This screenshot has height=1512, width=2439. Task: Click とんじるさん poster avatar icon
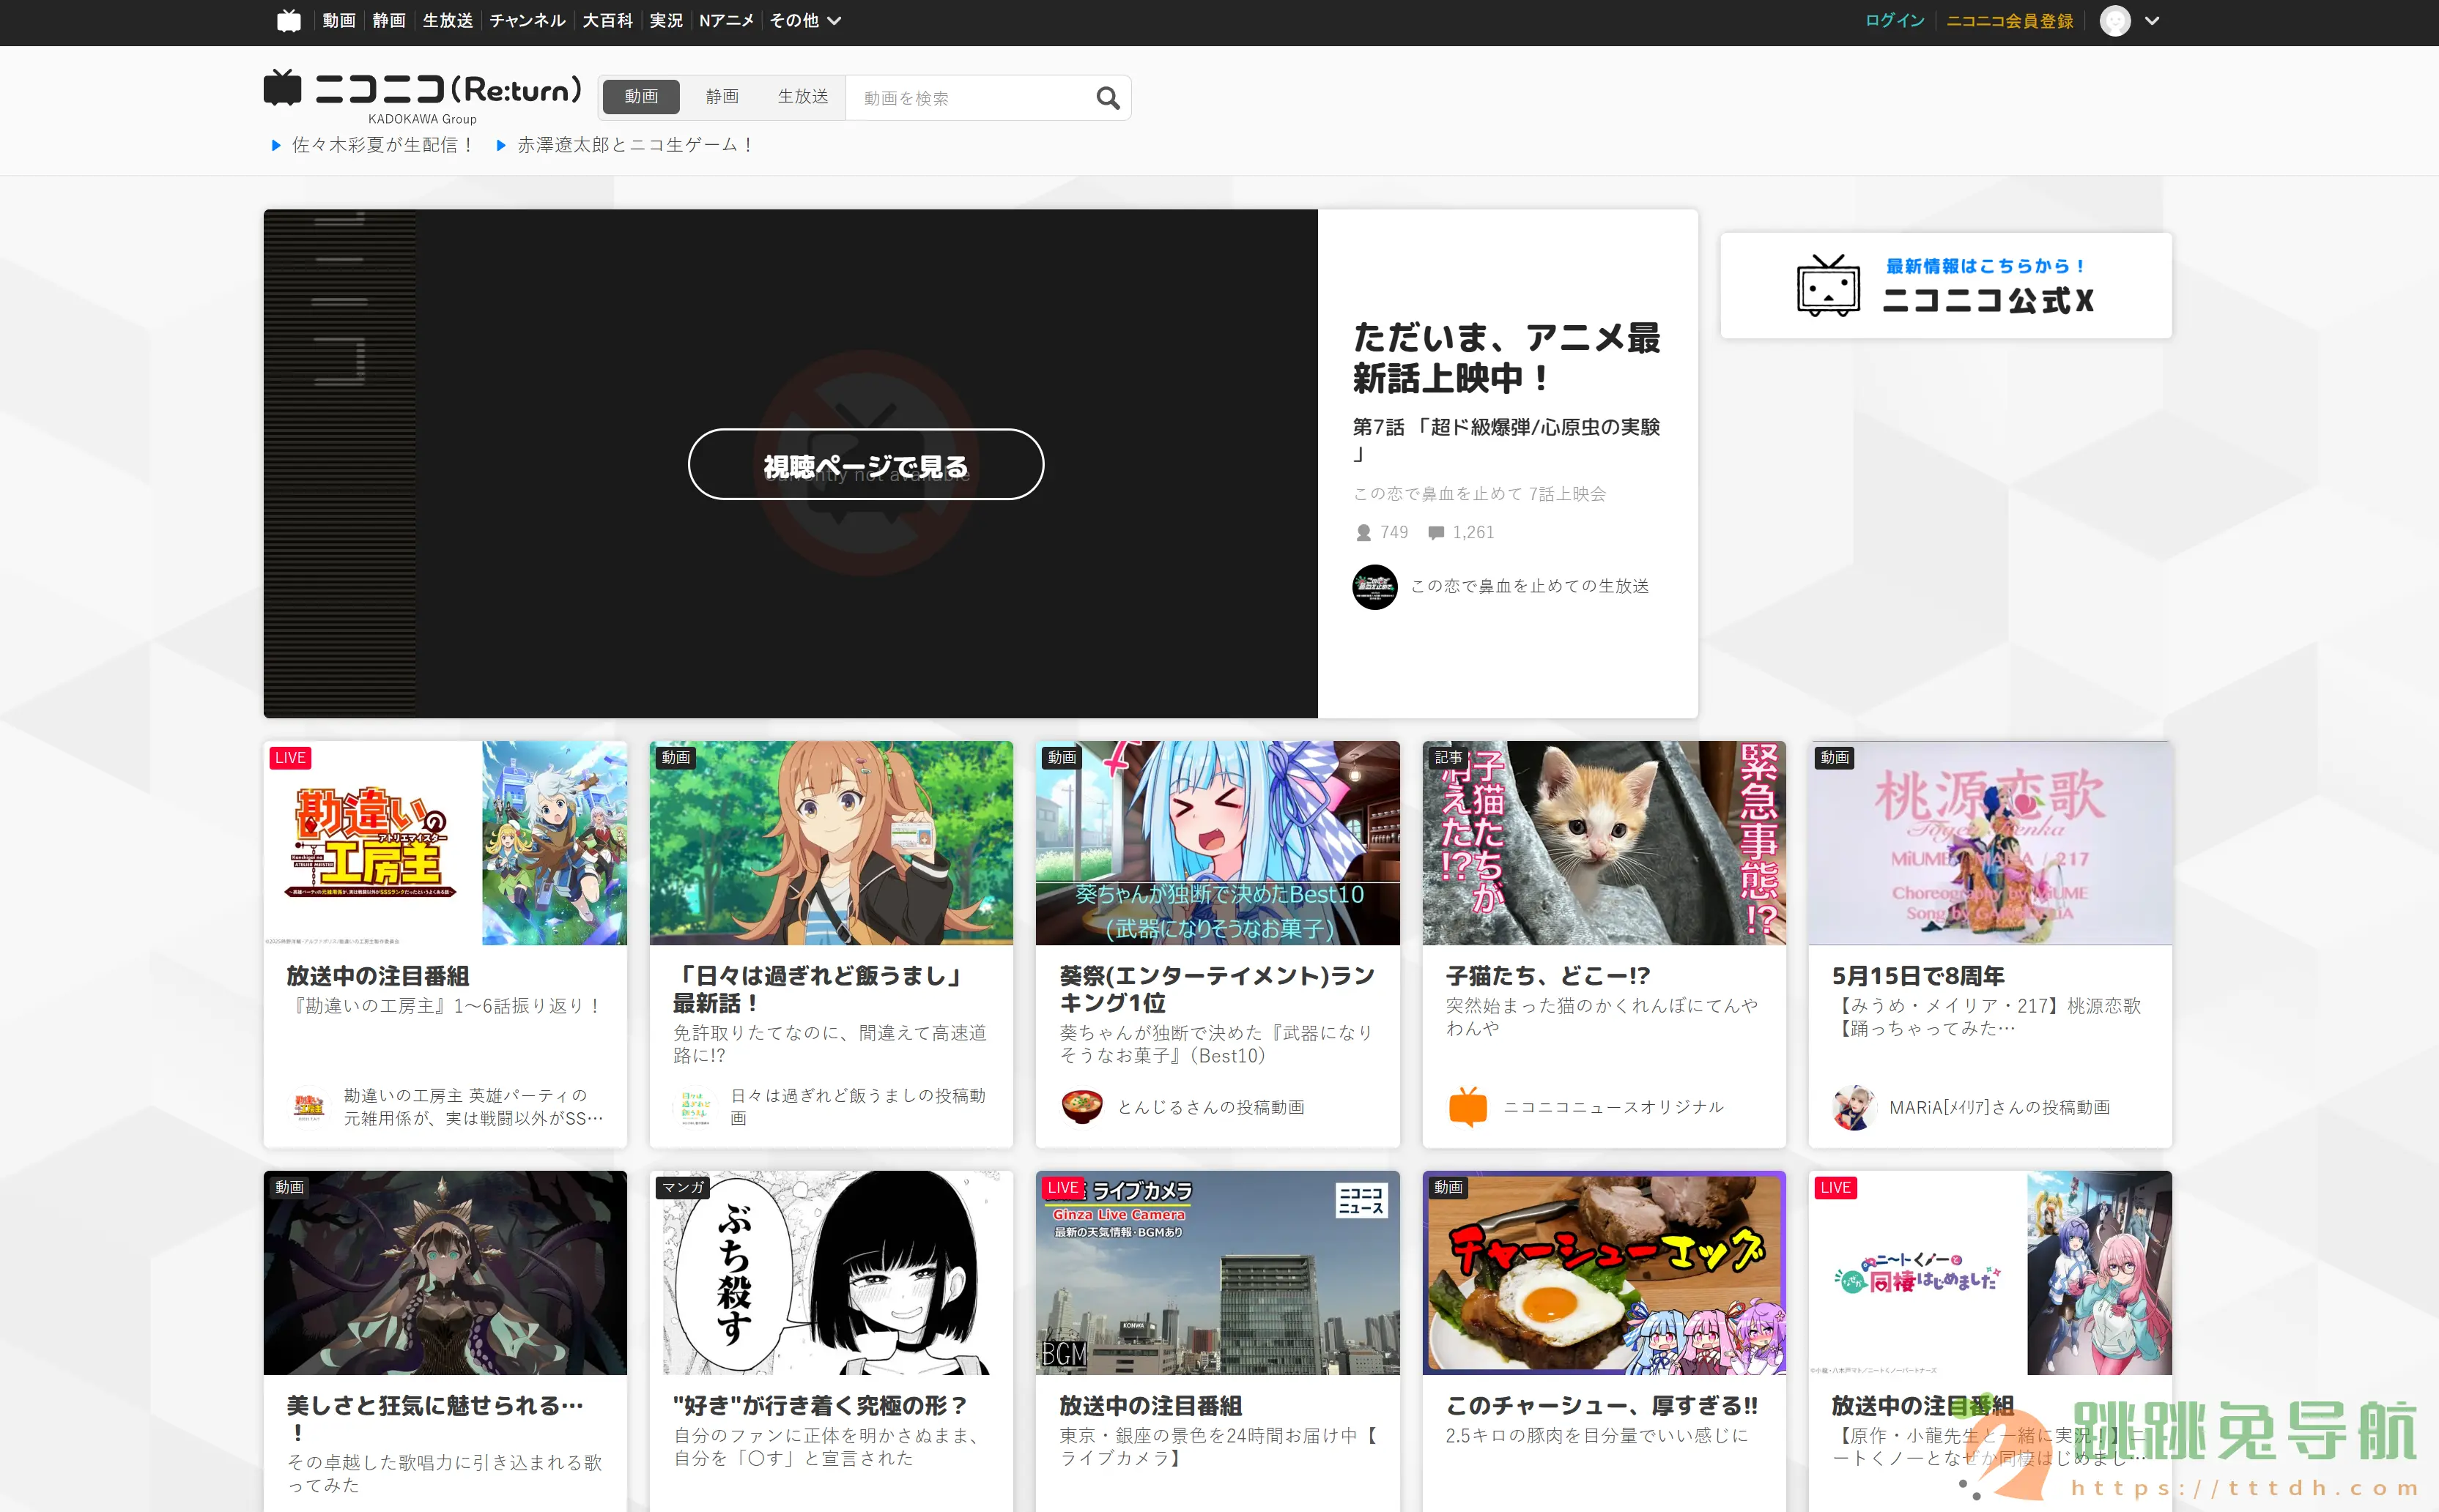point(1081,1107)
